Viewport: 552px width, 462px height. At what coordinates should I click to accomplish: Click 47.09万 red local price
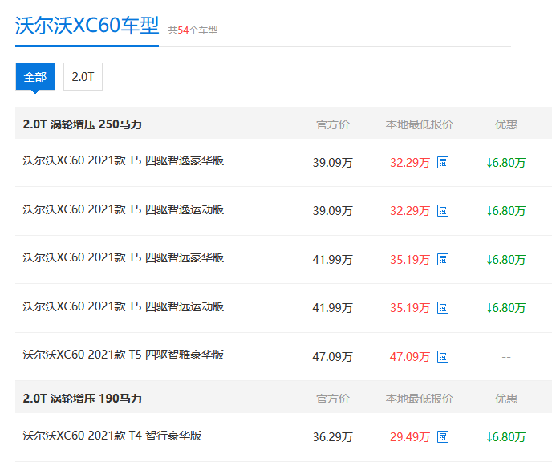coord(410,357)
